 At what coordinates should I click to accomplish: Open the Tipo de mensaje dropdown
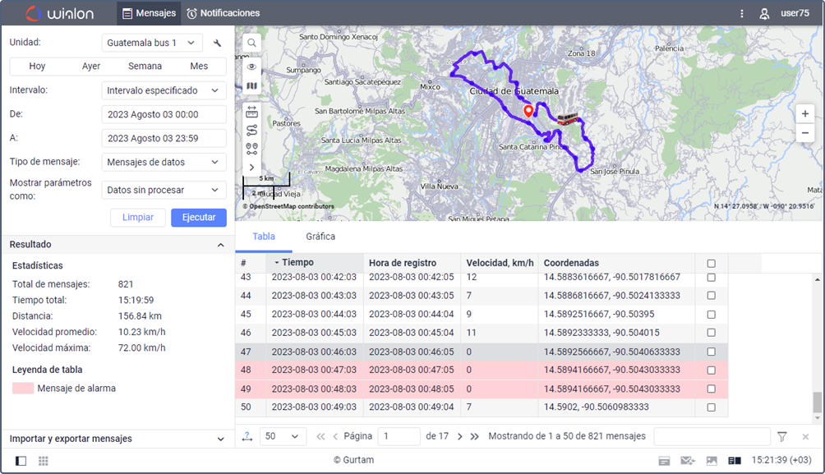pos(164,163)
